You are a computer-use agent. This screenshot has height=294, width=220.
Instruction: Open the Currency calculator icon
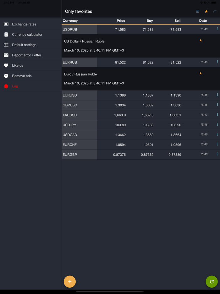5,34
